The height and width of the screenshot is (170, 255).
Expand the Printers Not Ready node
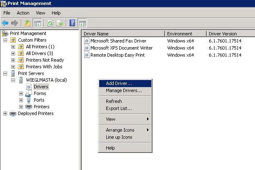[x=13, y=60]
